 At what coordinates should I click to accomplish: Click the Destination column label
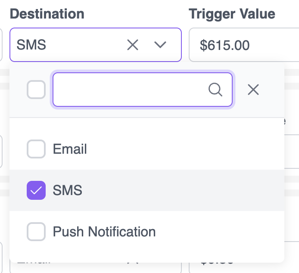(x=47, y=13)
